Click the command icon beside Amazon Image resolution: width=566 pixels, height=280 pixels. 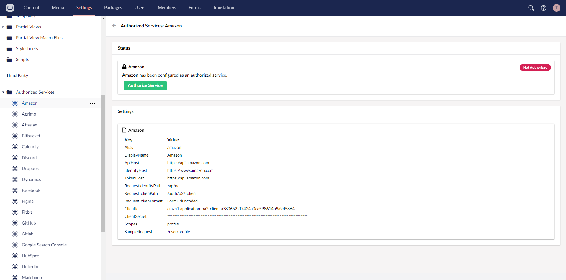15,103
